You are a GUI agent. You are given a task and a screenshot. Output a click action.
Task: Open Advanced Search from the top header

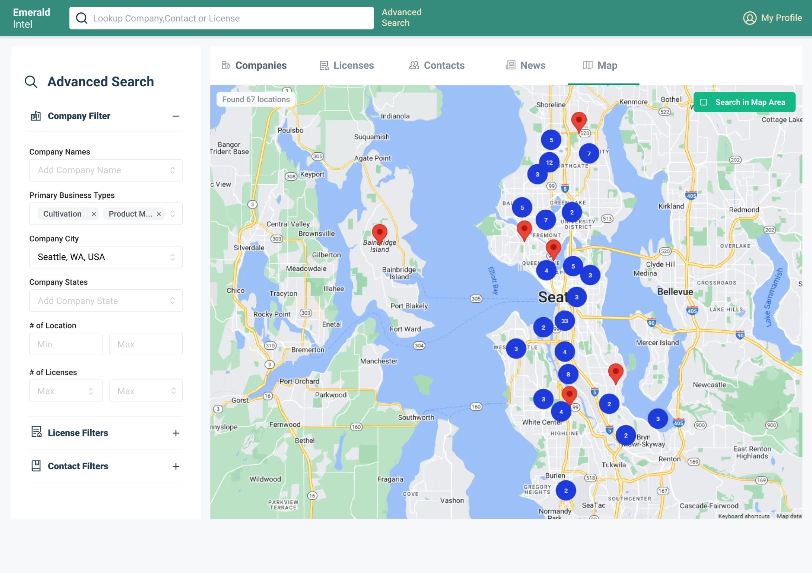[x=402, y=18]
